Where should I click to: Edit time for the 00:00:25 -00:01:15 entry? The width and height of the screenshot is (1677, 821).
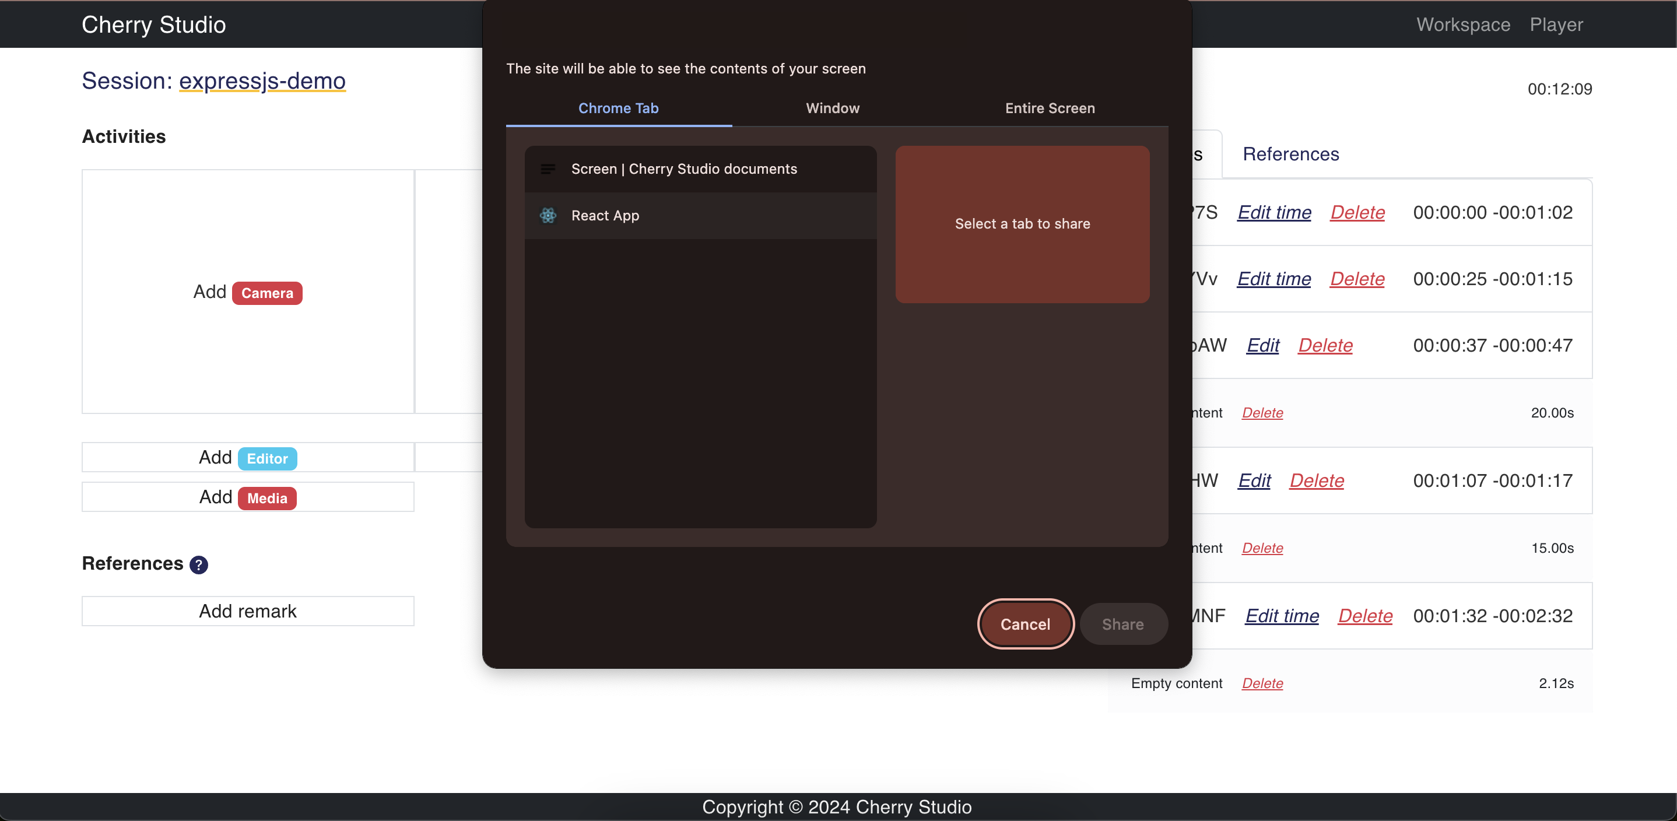click(x=1274, y=279)
